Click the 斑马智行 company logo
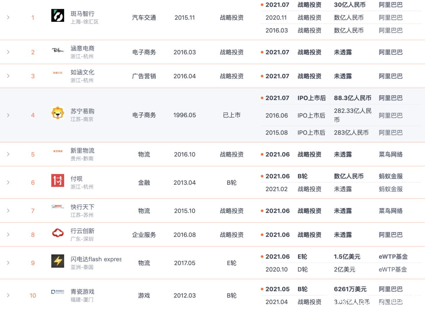Screen dimensions: 425x310 point(58,15)
